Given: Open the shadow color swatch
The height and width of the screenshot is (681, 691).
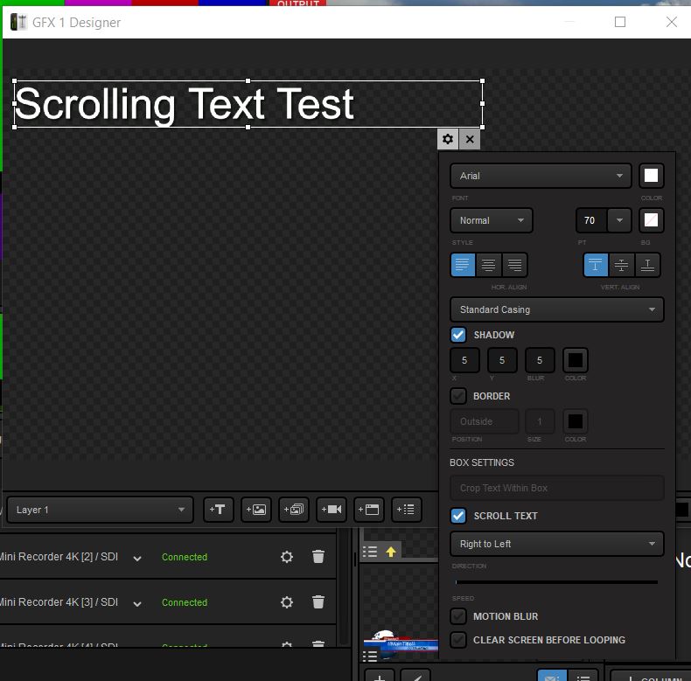Looking at the screenshot, I should pyautogui.click(x=575, y=360).
